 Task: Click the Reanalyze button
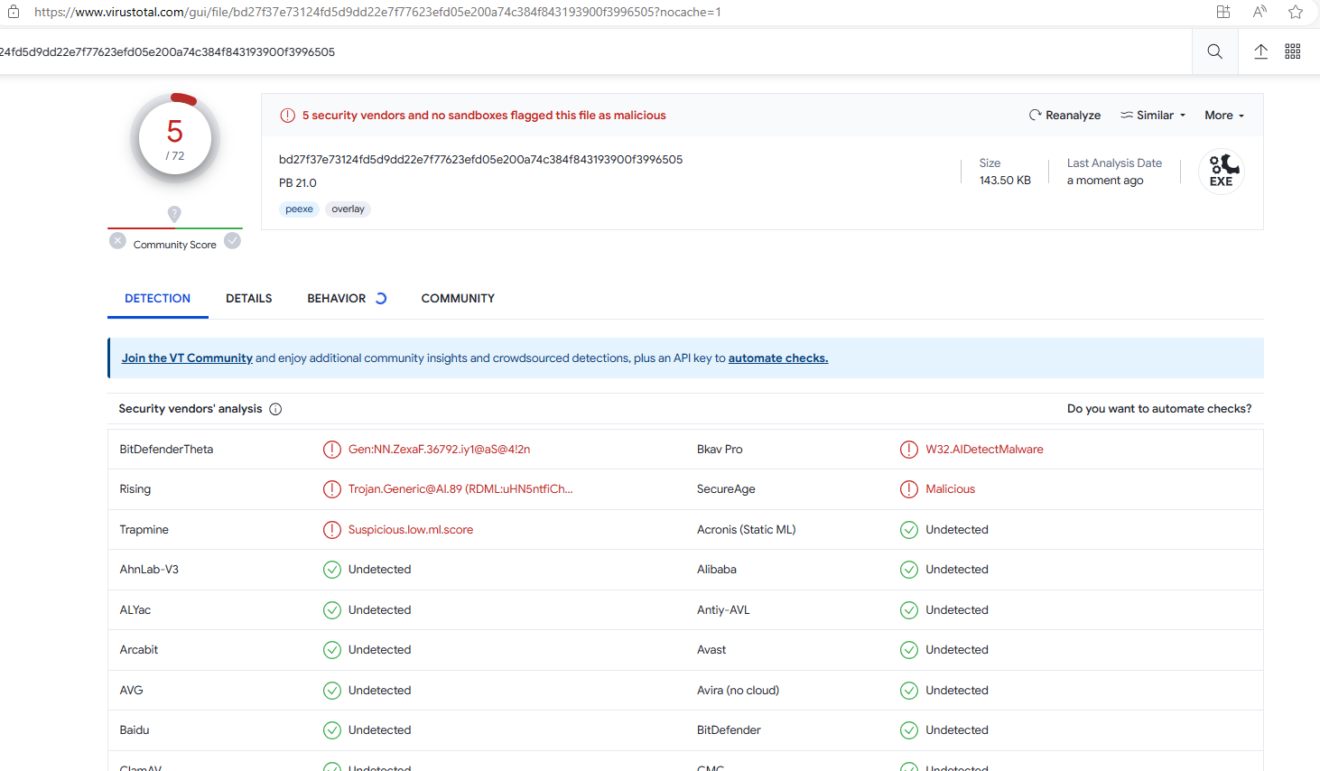point(1064,116)
